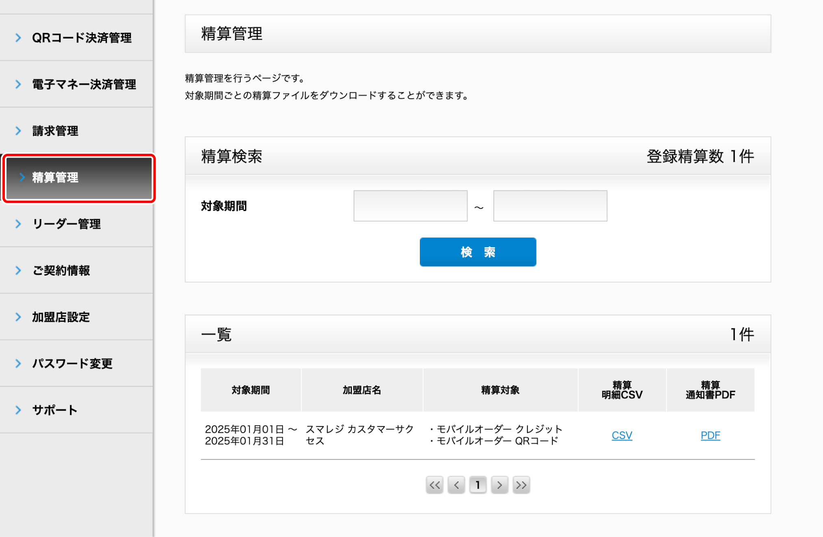Go to next page arrow
This screenshot has width=823, height=537.
click(x=499, y=485)
